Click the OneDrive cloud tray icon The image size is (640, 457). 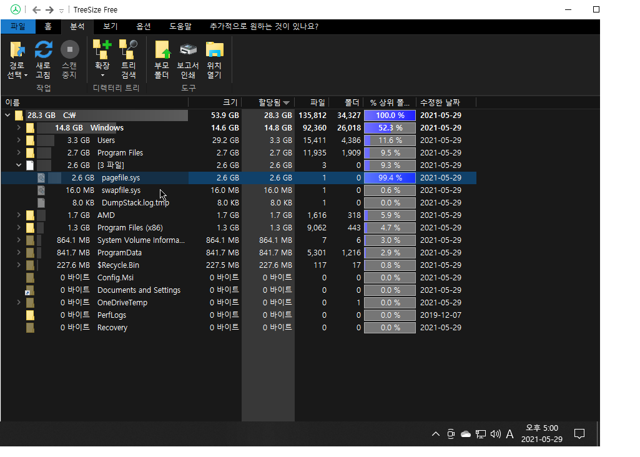(466, 434)
